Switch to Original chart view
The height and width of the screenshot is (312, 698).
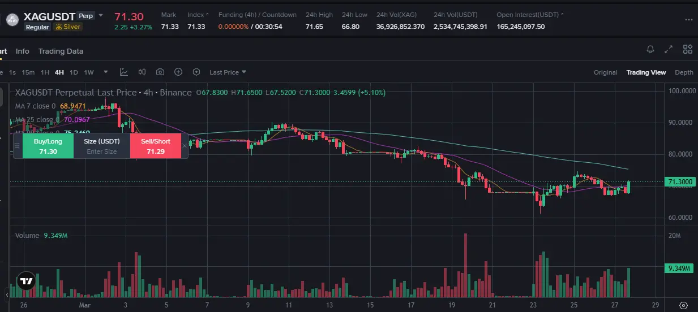click(x=605, y=72)
